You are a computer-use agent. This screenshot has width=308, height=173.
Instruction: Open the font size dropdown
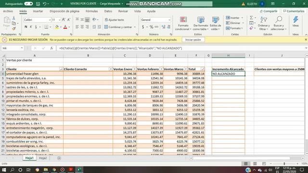point(59,20)
